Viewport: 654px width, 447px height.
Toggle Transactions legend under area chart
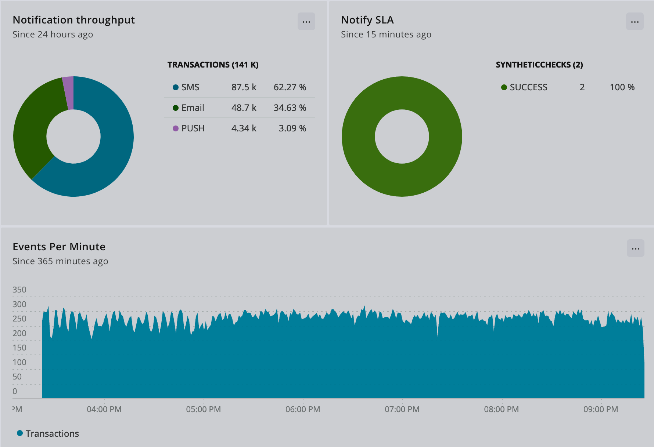pyautogui.click(x=52, y=433)
